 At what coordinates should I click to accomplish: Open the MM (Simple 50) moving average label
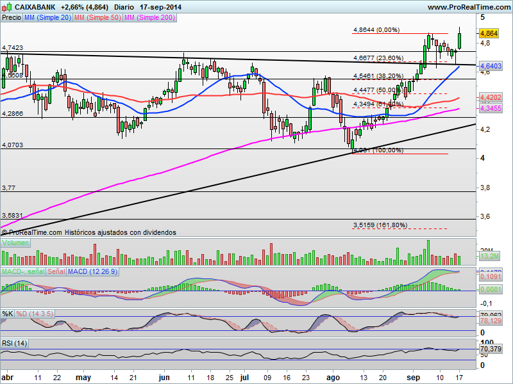97,18
